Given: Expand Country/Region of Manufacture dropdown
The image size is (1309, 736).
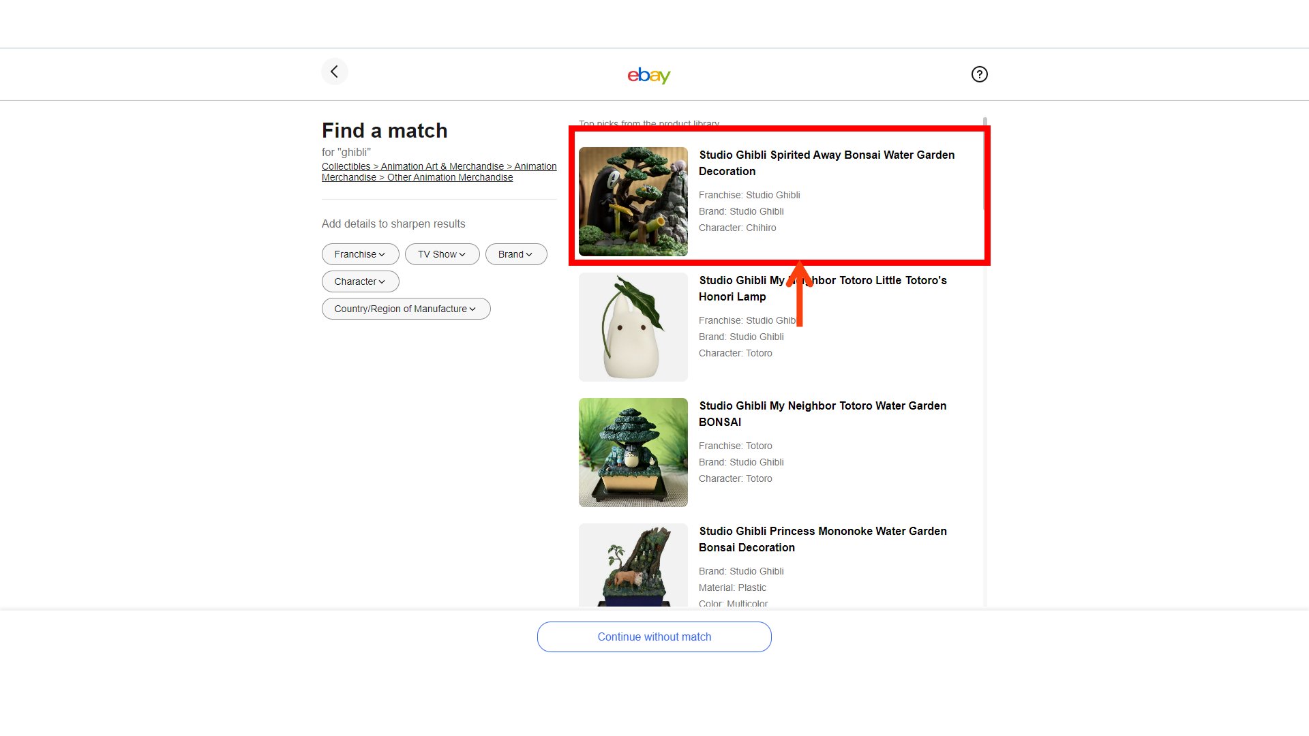Looking at the screenshot, I should pyautogui.click(x=406, y=309).
